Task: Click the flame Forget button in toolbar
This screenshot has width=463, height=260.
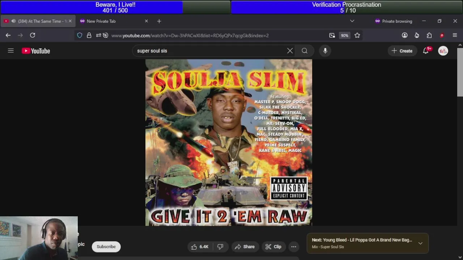Action: point(417,35)
